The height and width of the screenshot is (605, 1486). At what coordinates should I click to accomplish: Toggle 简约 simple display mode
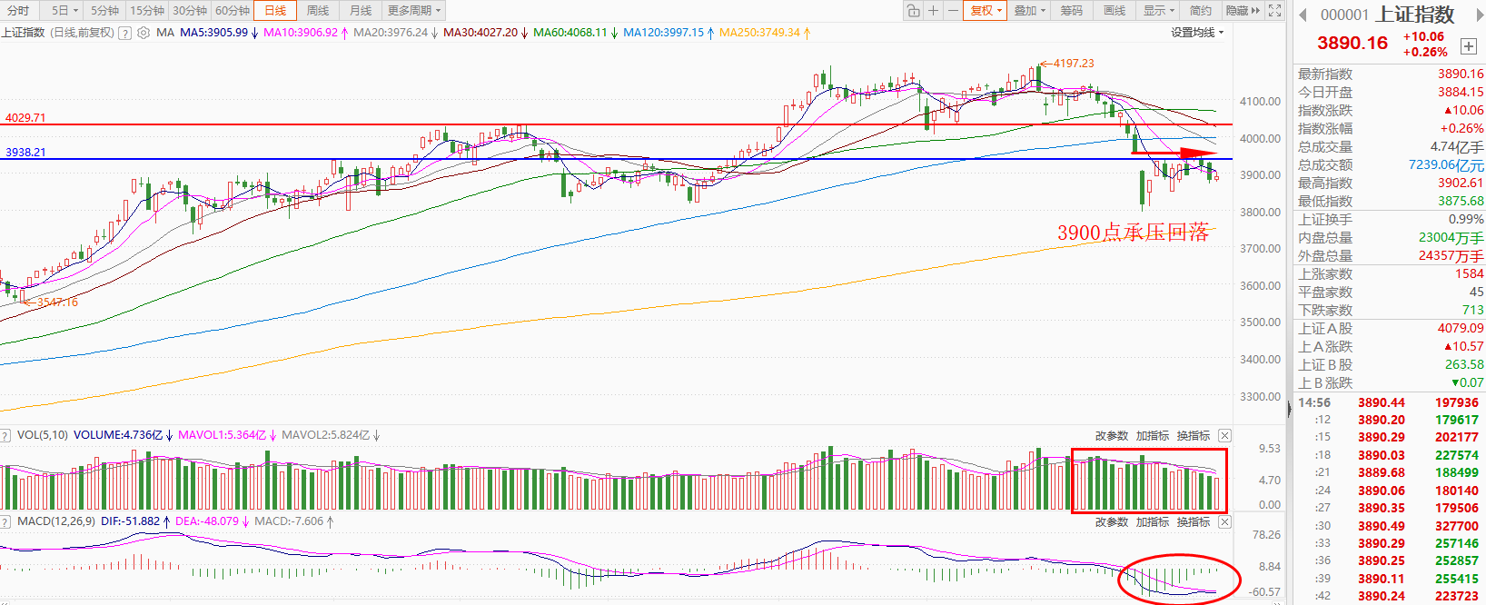[x=1200, y=11]
